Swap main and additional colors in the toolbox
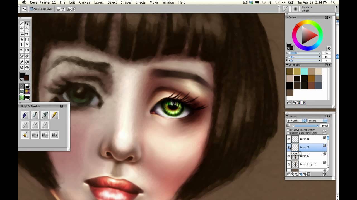Image resolution: width=357 pixels, height=200 pixels. (x=21, y=80)
